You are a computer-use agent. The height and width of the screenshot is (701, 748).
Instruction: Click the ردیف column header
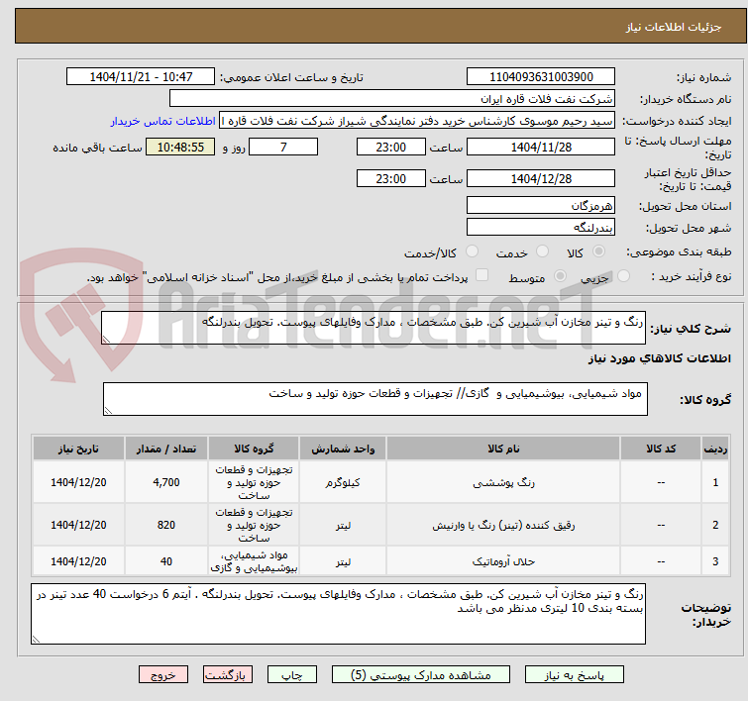715,449
